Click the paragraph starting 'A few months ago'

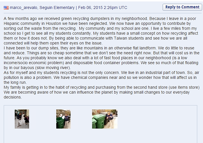(101, 31)
